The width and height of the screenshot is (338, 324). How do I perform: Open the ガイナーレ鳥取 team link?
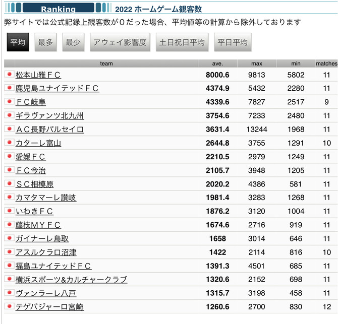[42, 239]
